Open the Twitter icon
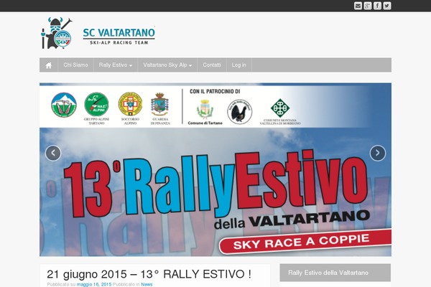Viewport: 431px width, 287px height. tap(387, 6)
